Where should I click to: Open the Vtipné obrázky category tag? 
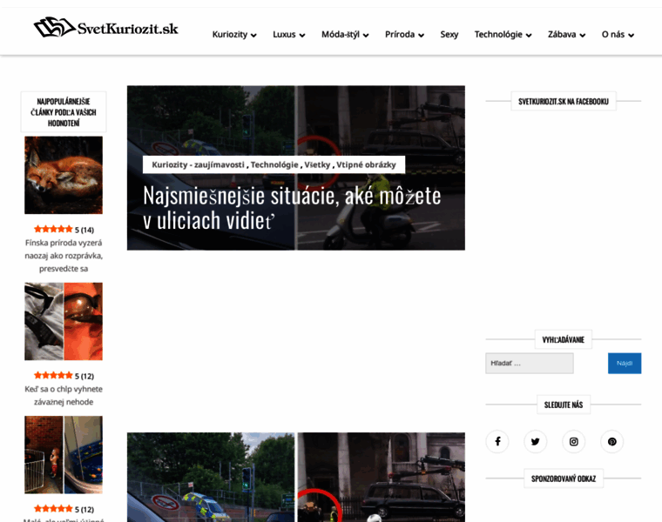(366, 164)
